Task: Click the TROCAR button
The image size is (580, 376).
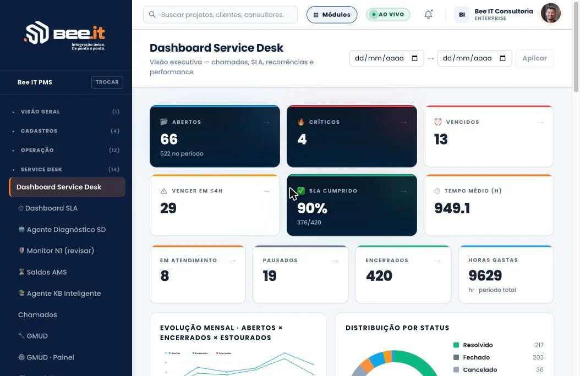Action: click(107, 82)
